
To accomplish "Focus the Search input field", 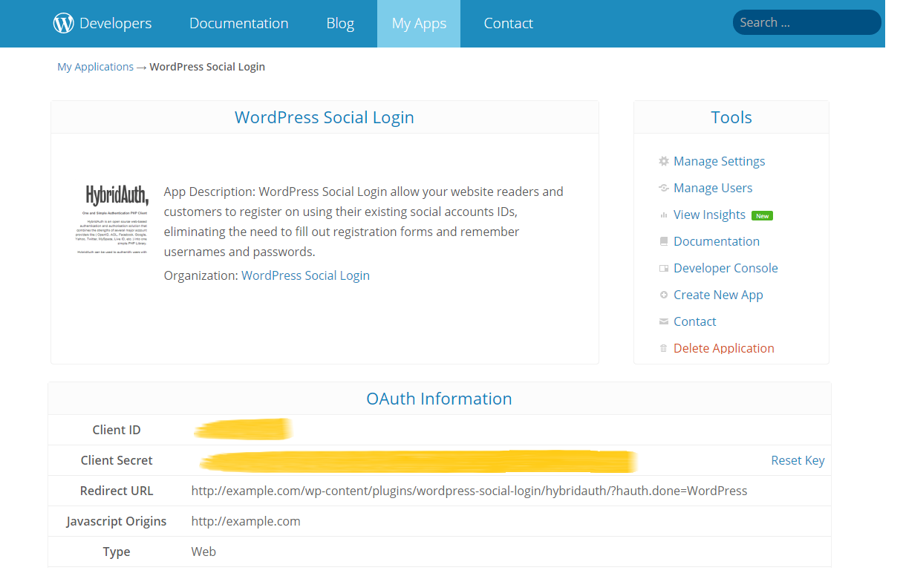I will click(806, 22).
